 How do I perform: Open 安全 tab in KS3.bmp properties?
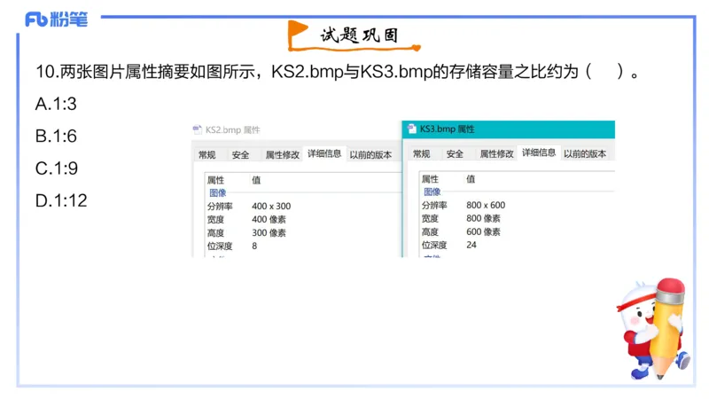(455, 153)
